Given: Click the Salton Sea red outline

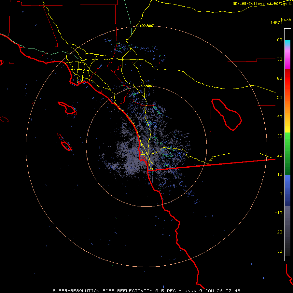Looking at the screenshot, I should click(x=227, y=115).
